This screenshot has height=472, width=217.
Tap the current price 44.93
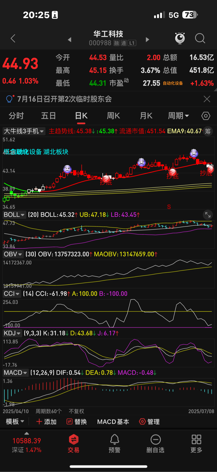coord(20,64)
